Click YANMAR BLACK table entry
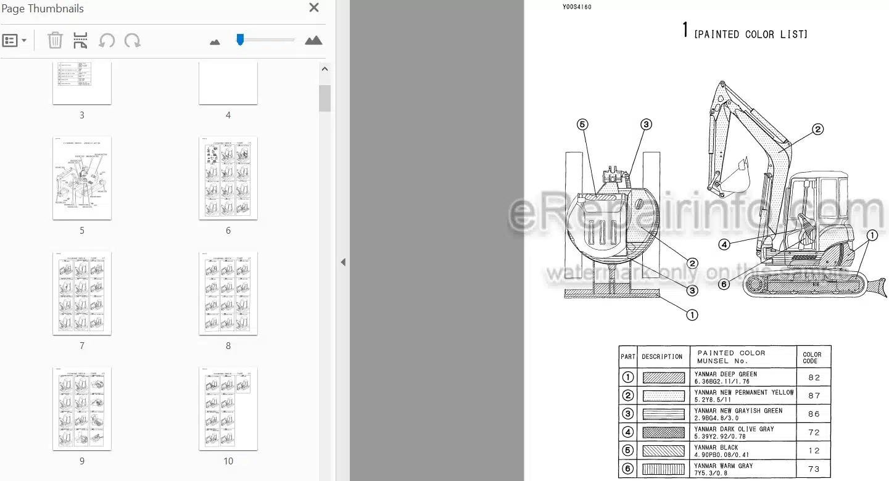Viewport: 889px width, 481px height. pyautogui.click(x=743, y=451)
